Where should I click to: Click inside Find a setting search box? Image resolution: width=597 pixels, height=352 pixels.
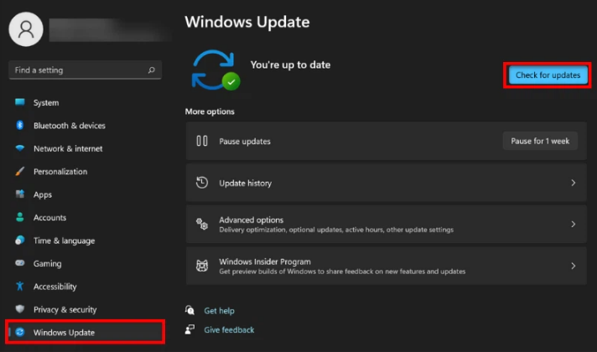(75, 70)
